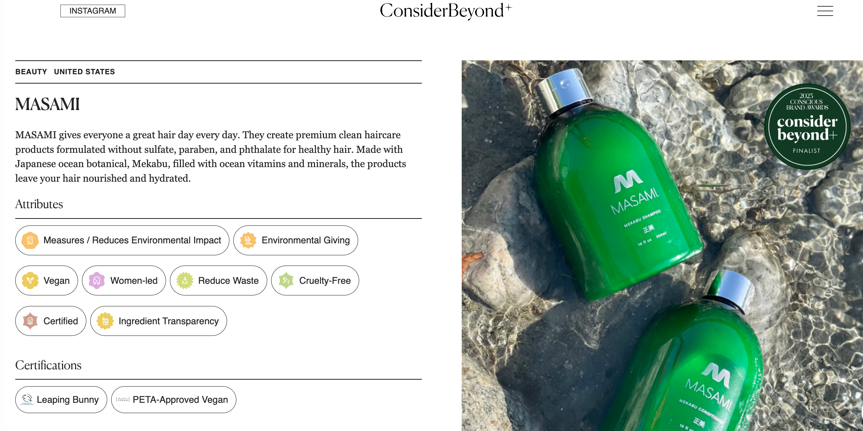Image resolution: width=863 pixels, height=431 pixels.
Task: Click the PETA vegan logo icon
Action: pos(123,400)
